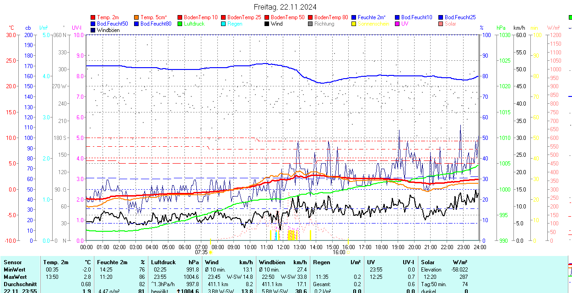Click the Feuchte 2m* legend label
572x293 pixels.
(x=372, y=17)
